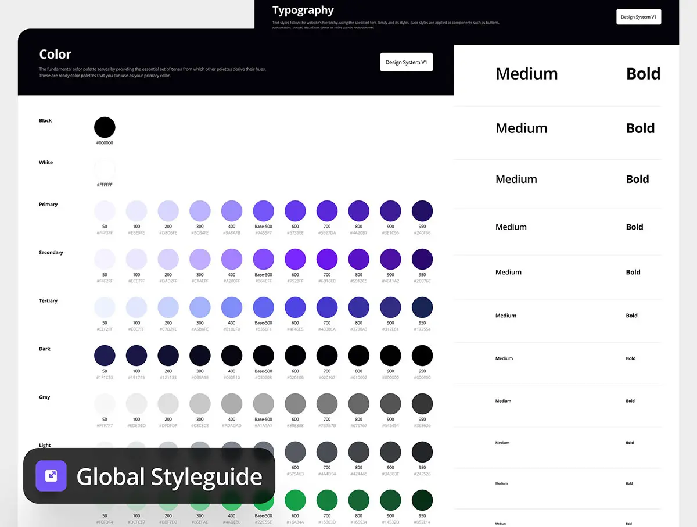
Task: Click the expand icon beside Global Styleguide
Action: coord(51,476)
